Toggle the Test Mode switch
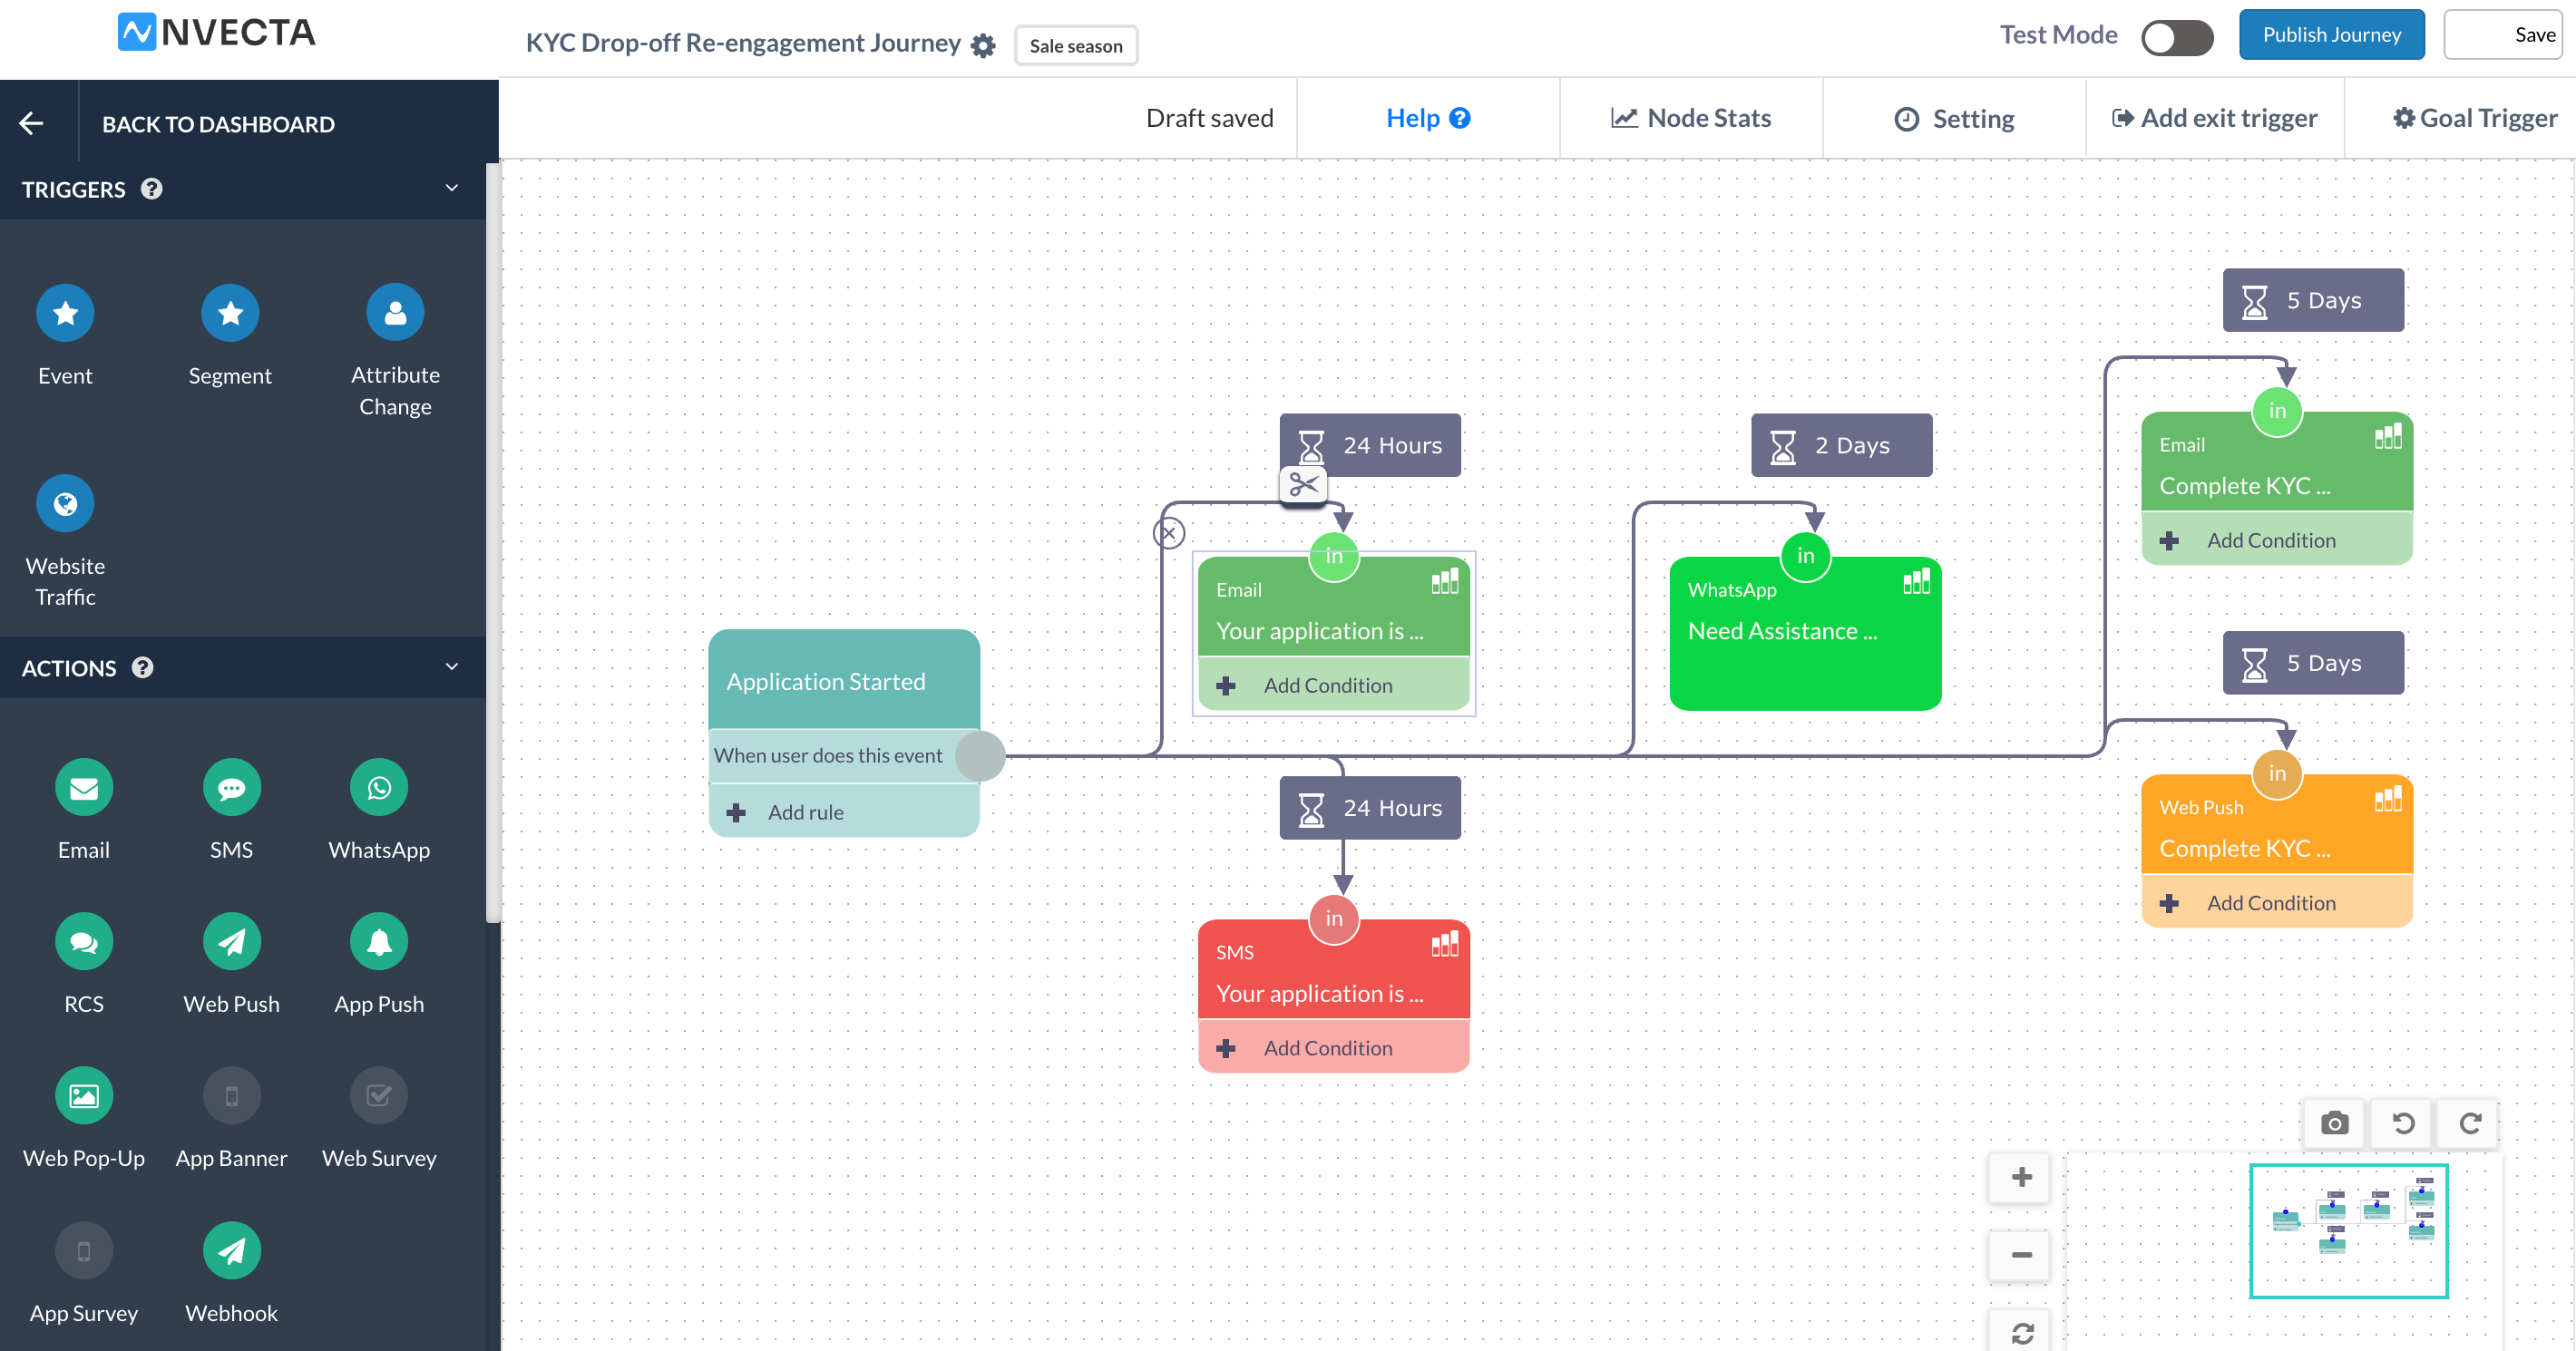Image resolution: width=2576 pixels, height=1351 pixels. 2177,38
